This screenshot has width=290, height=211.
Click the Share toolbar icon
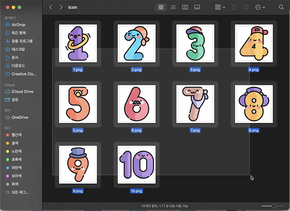[x=234, y=7]
